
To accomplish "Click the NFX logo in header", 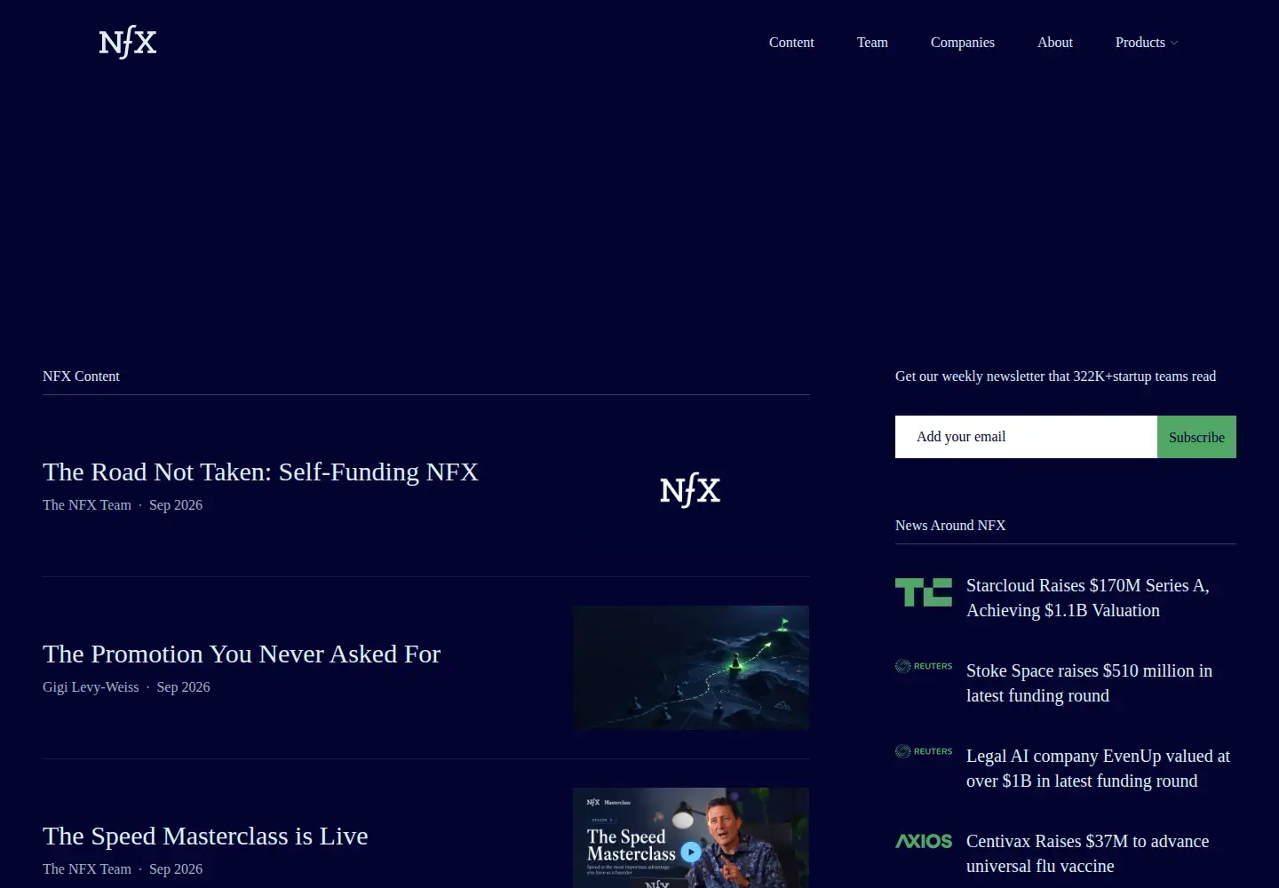I will pos(128,42).
